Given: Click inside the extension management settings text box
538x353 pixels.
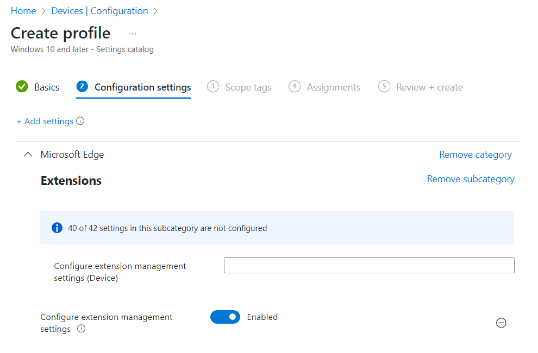Looking at the screenshot, I should pyautogui.click(x=369, y=265).
